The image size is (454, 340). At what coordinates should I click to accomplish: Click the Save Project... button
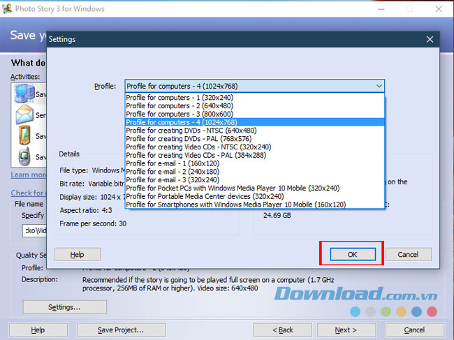point(121,330)
